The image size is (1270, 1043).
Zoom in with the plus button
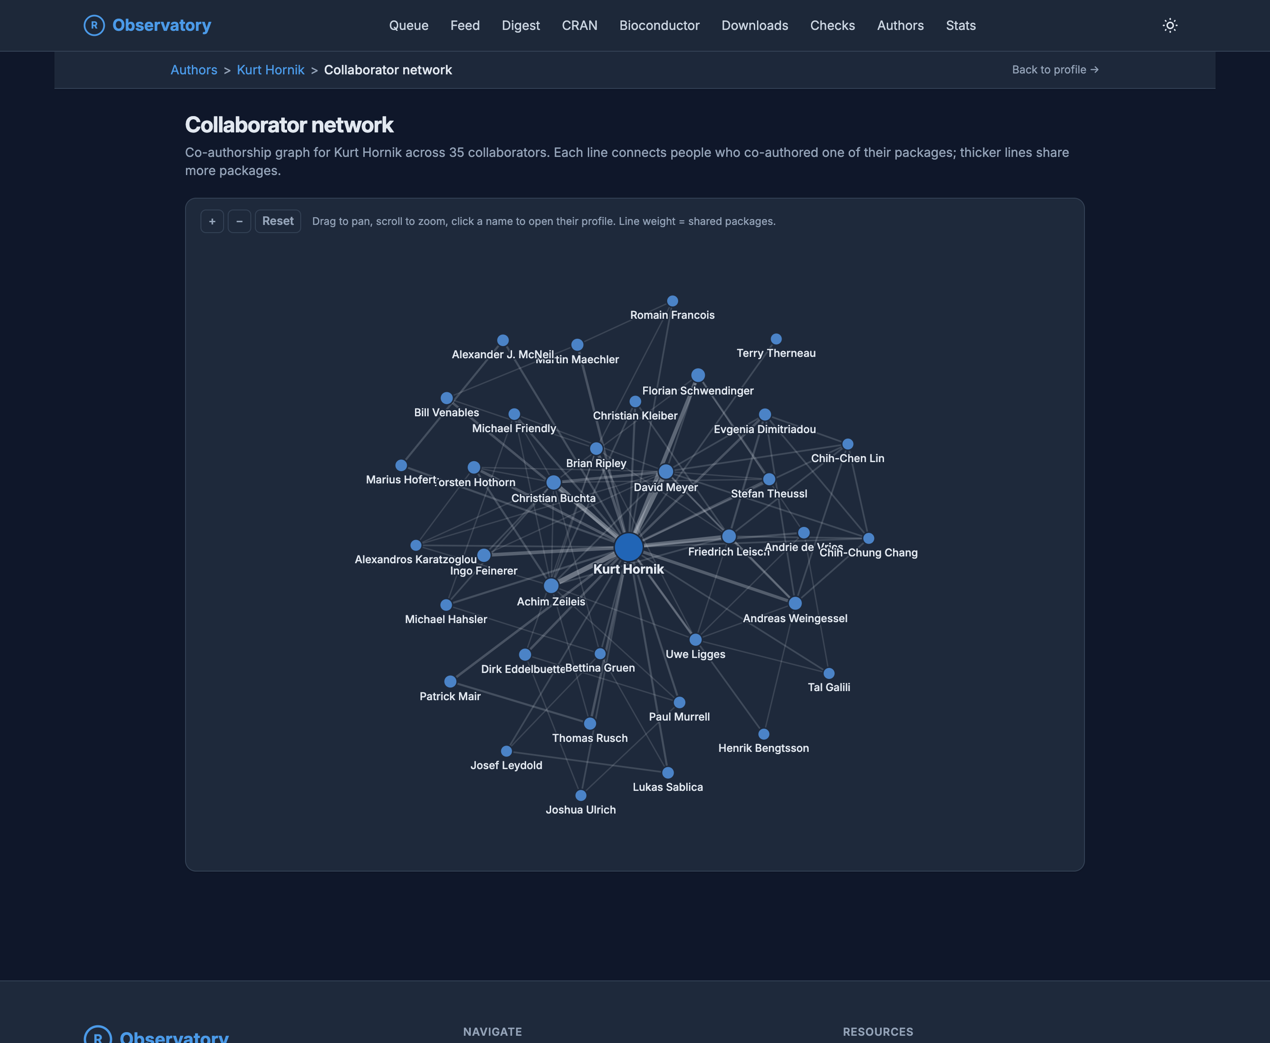point(212,221)
